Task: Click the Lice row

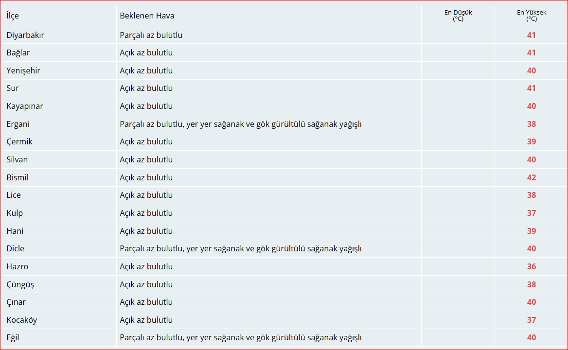Action: coord(14,195)
